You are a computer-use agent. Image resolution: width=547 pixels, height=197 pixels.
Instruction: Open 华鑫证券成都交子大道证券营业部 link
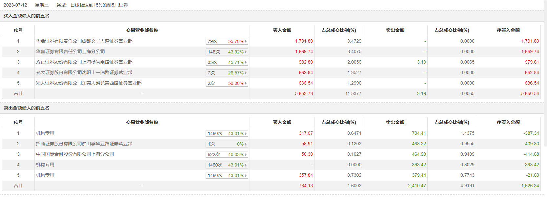pos(84,41)
